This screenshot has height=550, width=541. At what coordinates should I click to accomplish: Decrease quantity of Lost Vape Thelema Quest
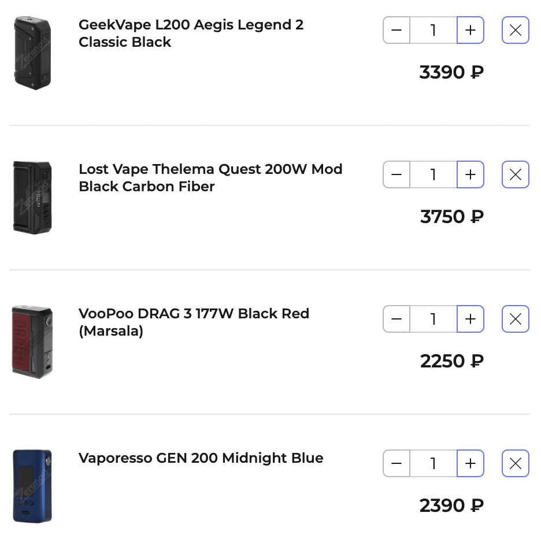pyautogui.click(x=397, y=175)
